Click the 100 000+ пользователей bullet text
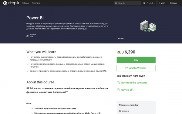 click(x=55, y=109)
